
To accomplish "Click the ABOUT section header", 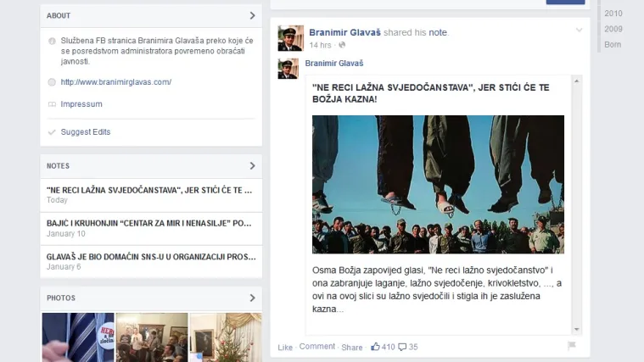I will click(x=59, y=15).
